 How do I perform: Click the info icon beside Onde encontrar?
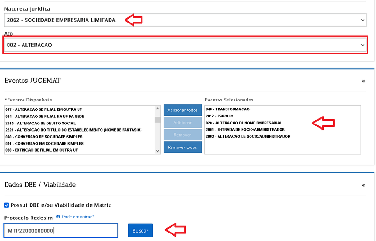[x=58, y=217]
